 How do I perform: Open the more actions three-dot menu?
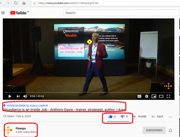point(170,117)
